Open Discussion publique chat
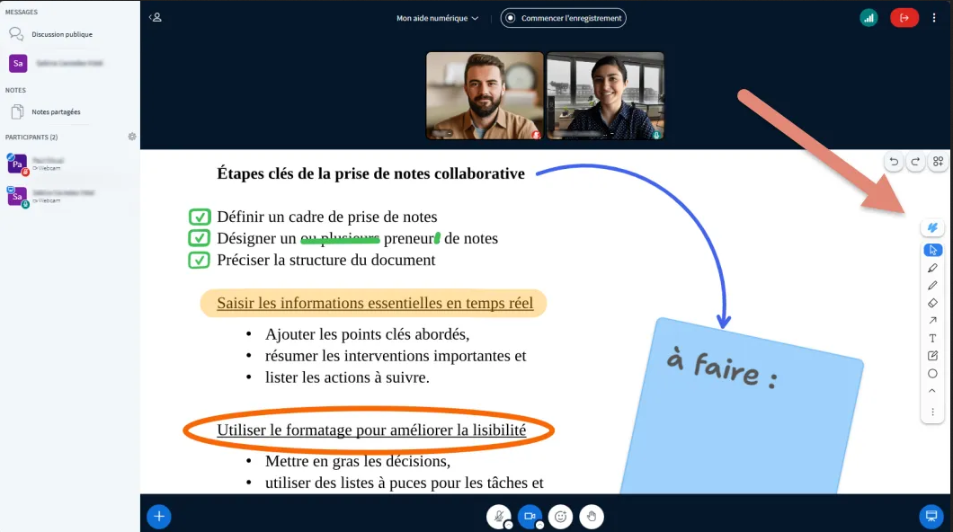Viewport: 953px width, 532px height. click(x=61, y=34)
